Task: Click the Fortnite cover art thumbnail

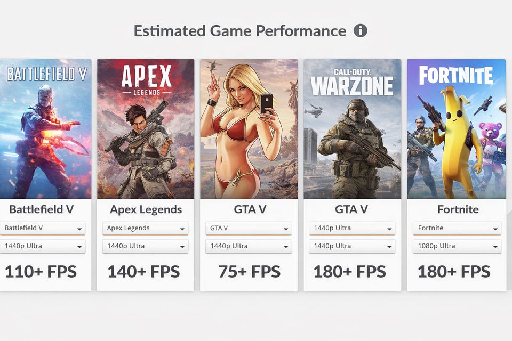Action: [x=456, y=128]
